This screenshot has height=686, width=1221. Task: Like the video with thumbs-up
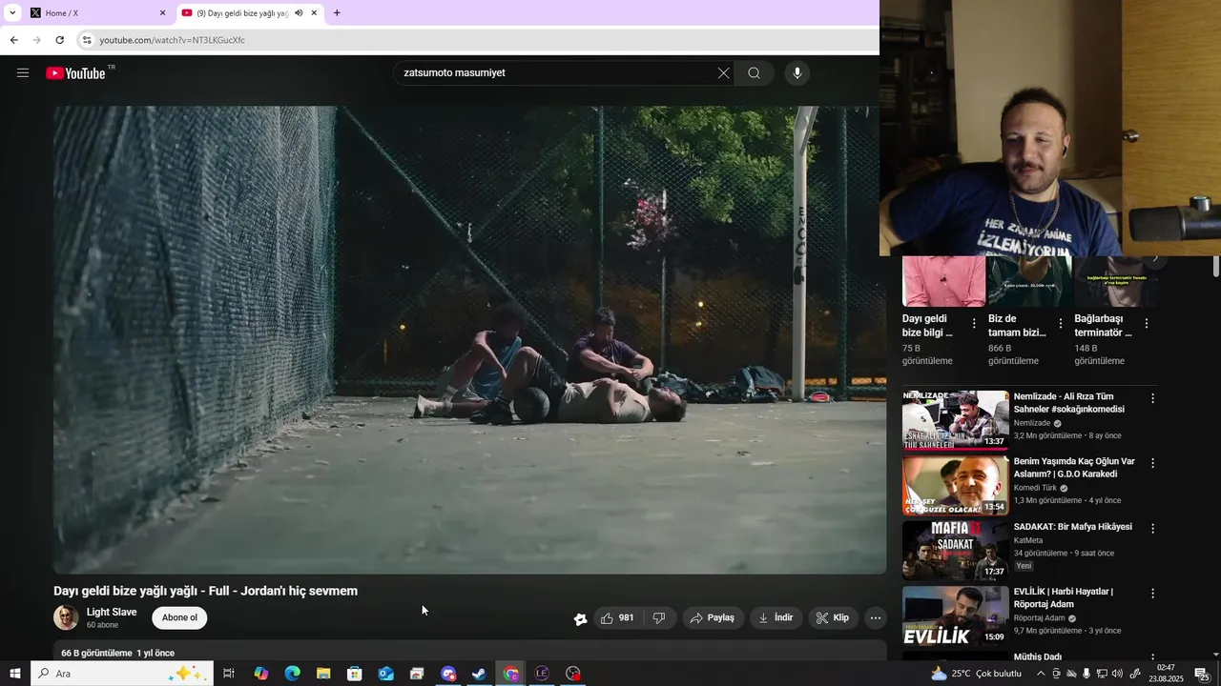coord(617,617)
